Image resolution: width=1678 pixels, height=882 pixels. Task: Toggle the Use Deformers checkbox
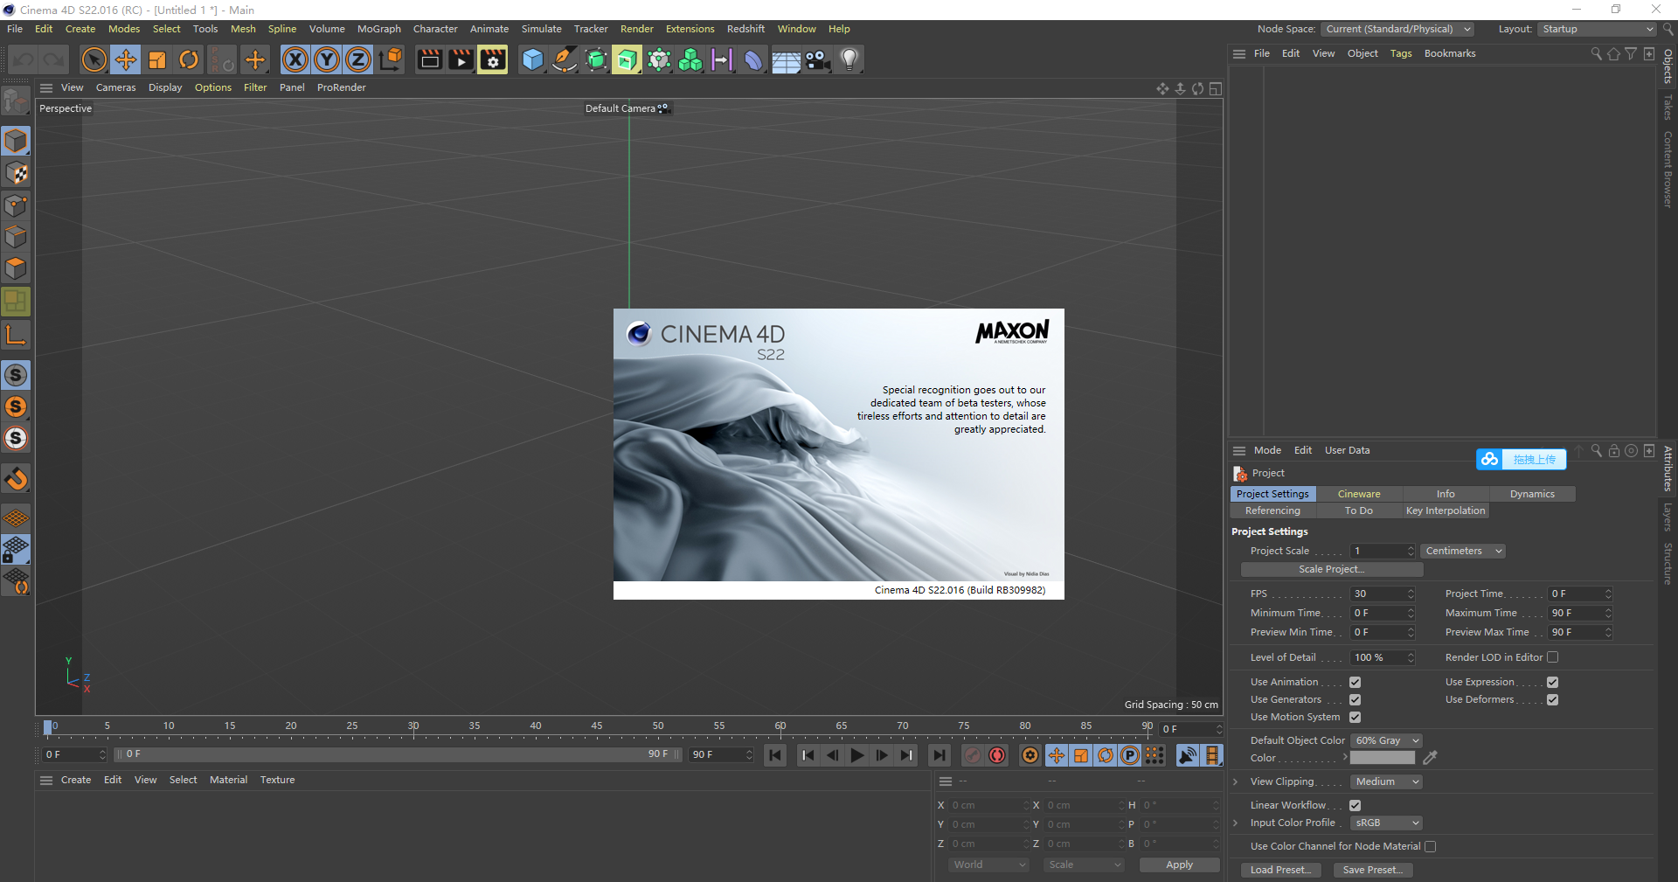tap(1552, 699)
